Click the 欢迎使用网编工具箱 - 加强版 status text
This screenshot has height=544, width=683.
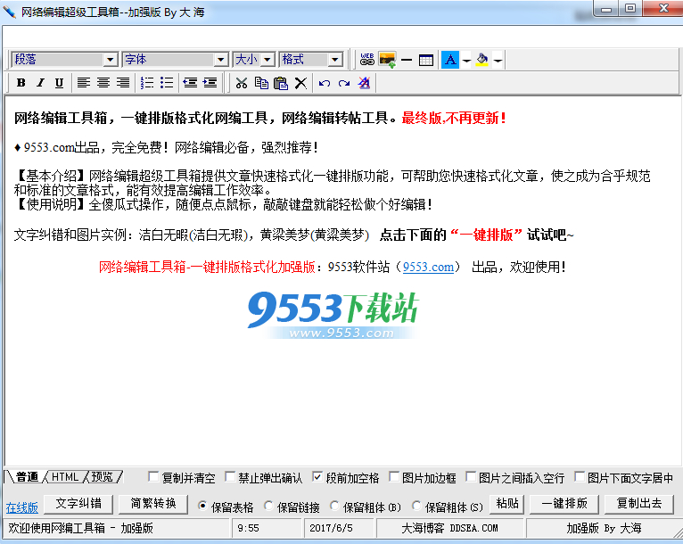80,528
